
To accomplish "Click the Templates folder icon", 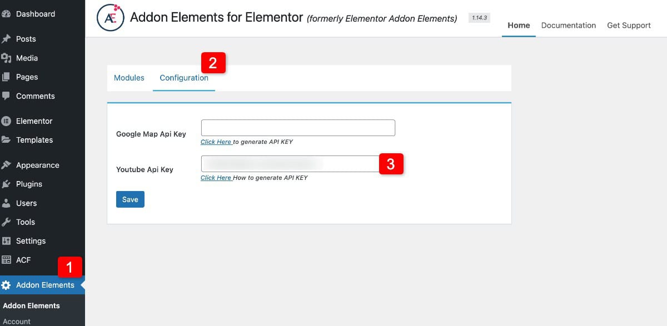I will [x=6, y=139].
